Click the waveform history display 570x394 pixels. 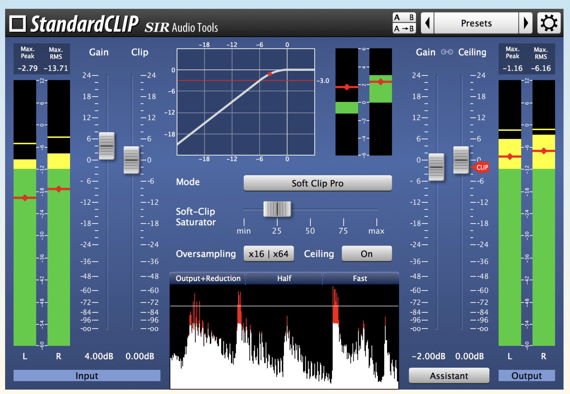pos(284,337)
